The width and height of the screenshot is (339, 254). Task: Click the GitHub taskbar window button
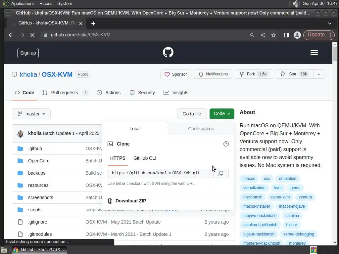pos(39,250)
